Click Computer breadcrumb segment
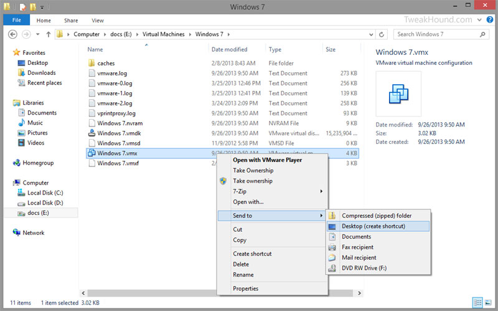The height and width of the screenshot is (311, 498). click(87, 34)
